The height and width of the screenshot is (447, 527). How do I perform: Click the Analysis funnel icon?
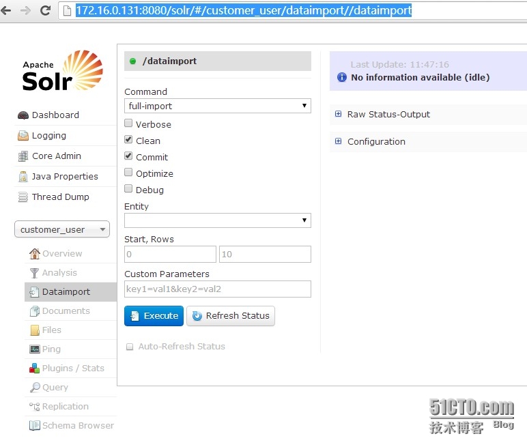pos(34,273)
